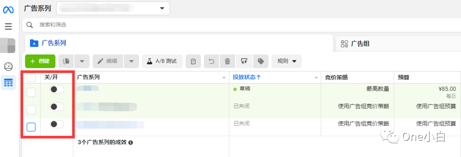The image size is (461, 157).
Task: Focus the 搜索和筛选 search field
Action: click(241, 25)
